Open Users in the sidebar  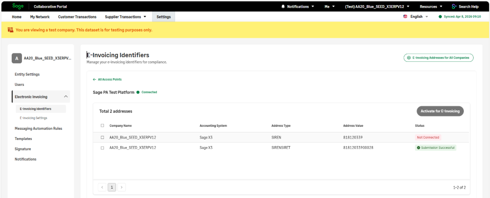click(19, 84)
